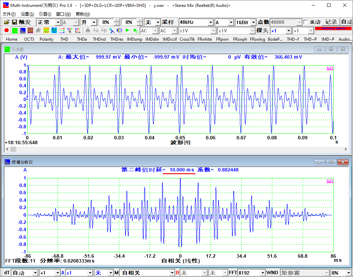Click the microphone input icon

tap(112, 30)
